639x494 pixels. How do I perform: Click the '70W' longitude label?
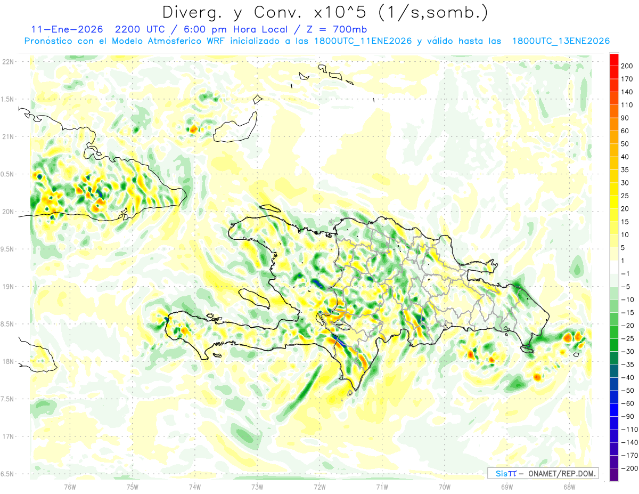click(x=445, y=486)
